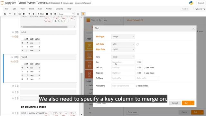Edit the On merge key
The height and width of the screenshot is (116, 206).
139,62
